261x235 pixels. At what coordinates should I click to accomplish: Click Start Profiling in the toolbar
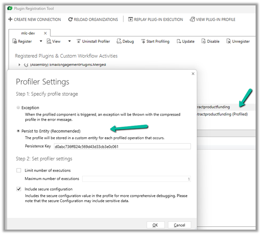click(143, 41)
